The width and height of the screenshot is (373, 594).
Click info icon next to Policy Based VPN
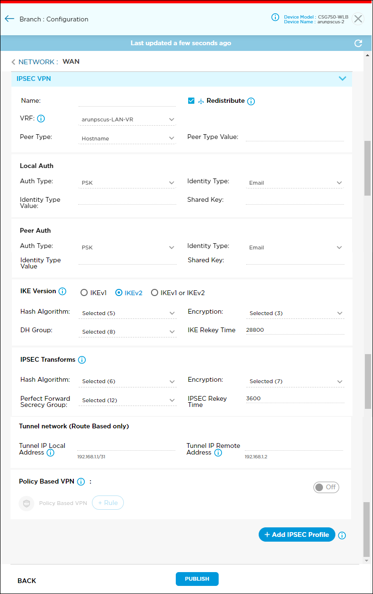81,482
